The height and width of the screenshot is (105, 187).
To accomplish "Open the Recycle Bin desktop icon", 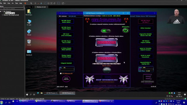I will [x=29, y=42].
